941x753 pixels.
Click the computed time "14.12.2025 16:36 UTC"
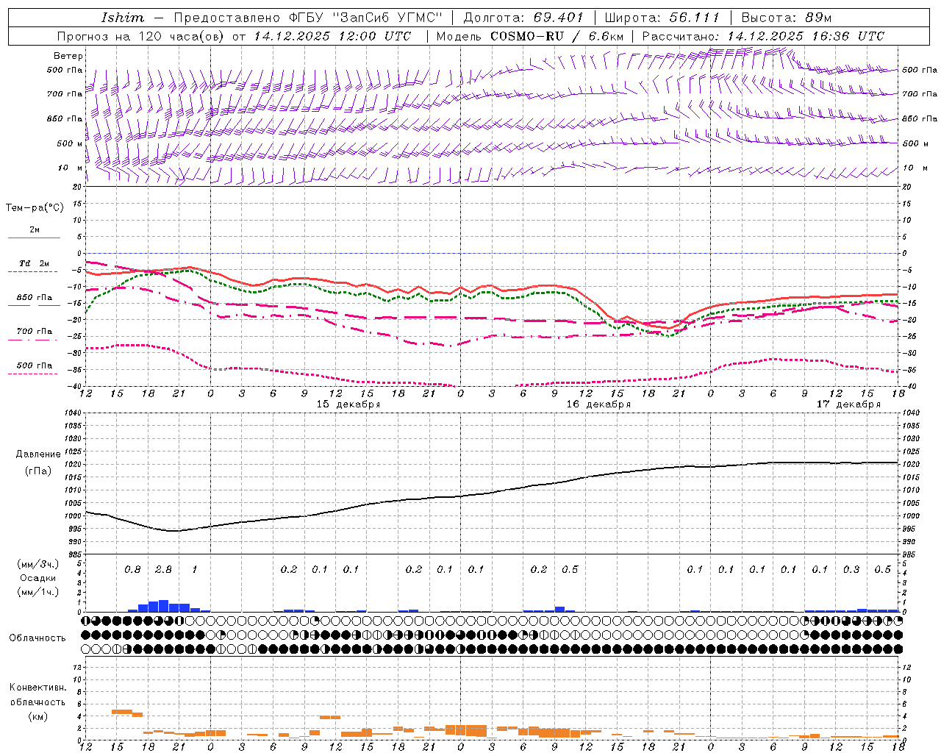pos(806,36)
